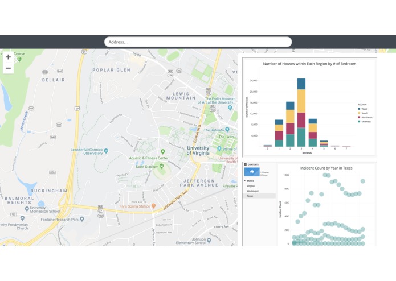Open The Rotunda landmark pin
The height and width of the screenshot is (281, 396).
tap(227, 130)
